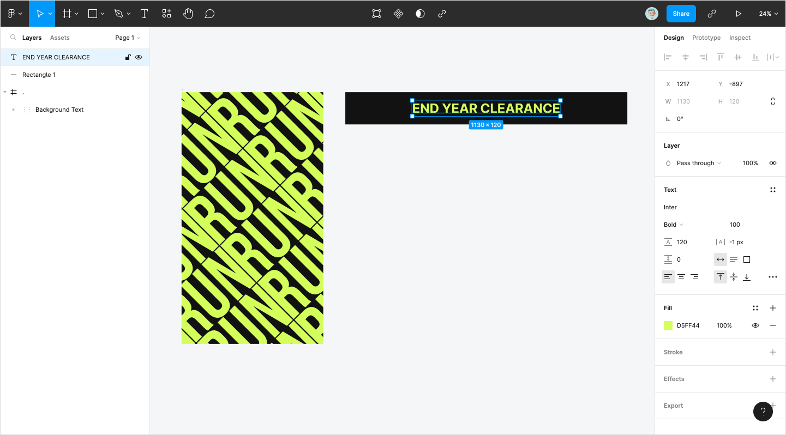
Task: Switch to the Prototype tab
Action: click(706, 38)
